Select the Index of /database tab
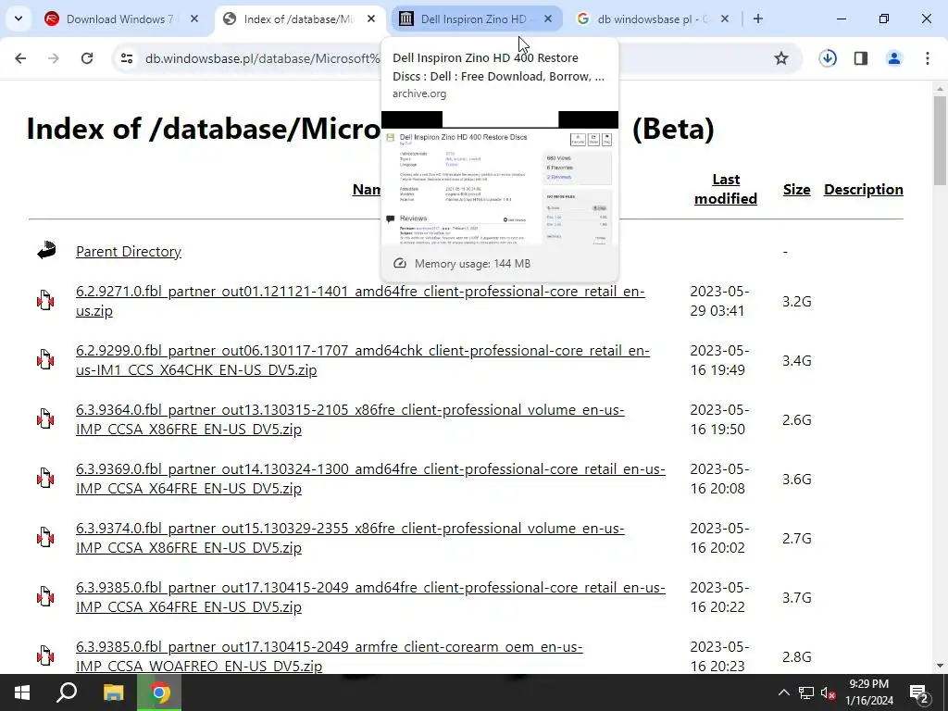 (299, 19)
